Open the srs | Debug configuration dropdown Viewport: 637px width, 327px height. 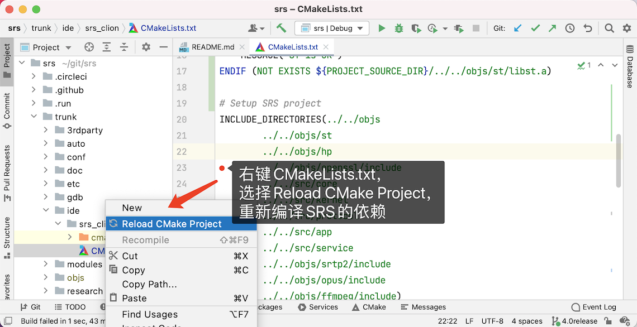pyautogui.click(x=331, y=28)
